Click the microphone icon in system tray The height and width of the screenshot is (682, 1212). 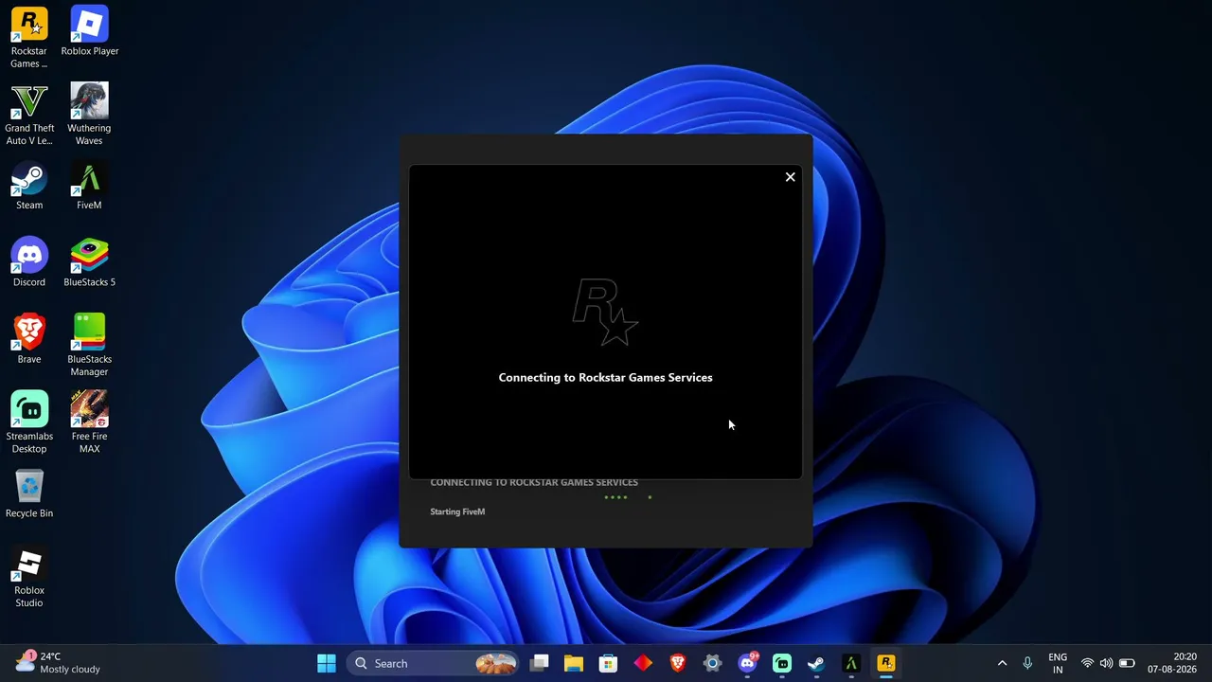(x=1027, y=663)
